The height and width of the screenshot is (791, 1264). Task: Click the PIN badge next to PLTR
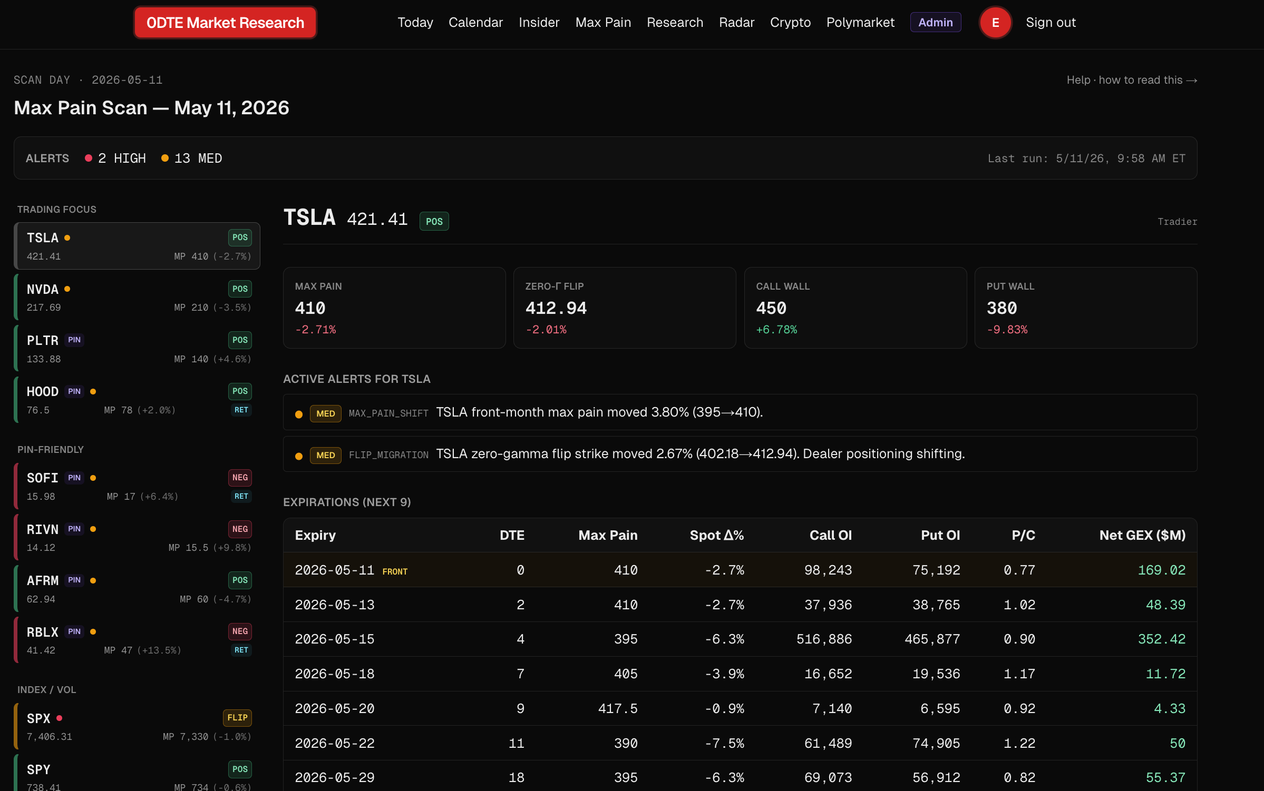point(74,340)
